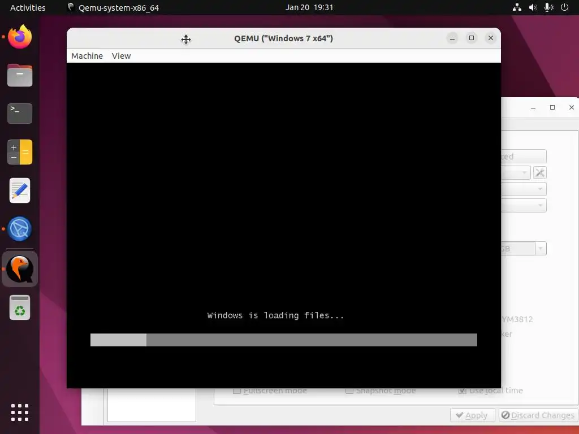This screenshot has height=434, width=579.
Task: Open the combo box directly below the wrench button
Action: [x=524, y=189]
